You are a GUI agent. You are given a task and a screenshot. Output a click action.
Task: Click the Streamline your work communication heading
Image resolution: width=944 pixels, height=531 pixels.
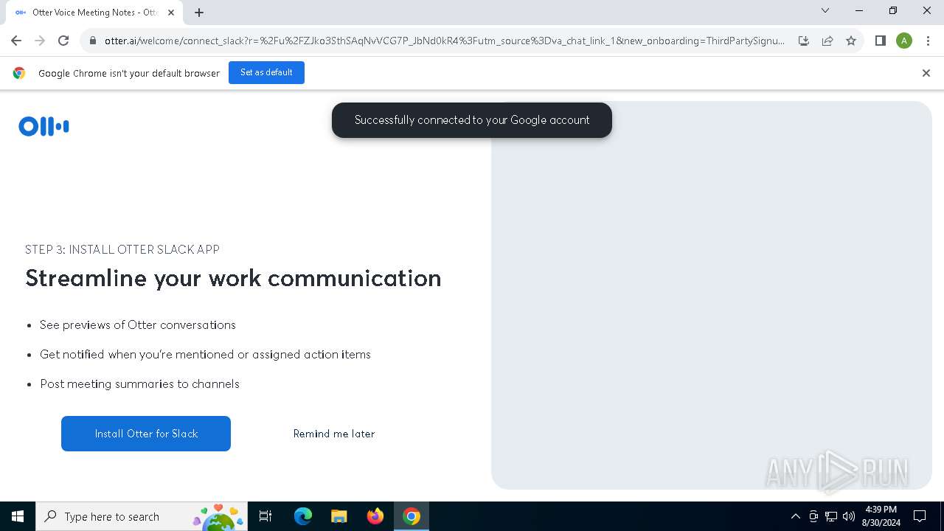click(x=233, y=278)
